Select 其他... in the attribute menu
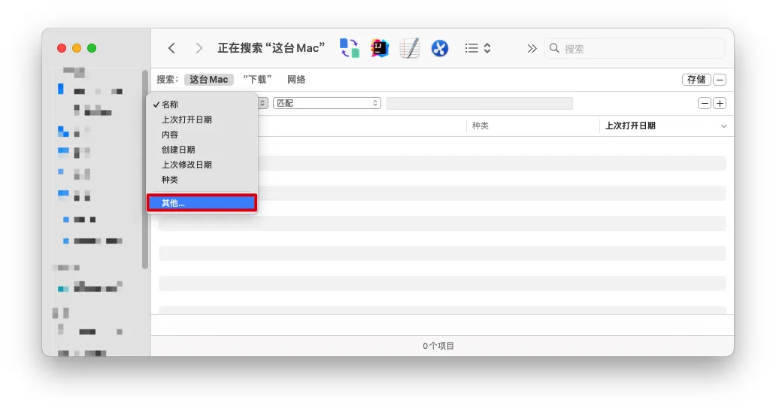 202,203
